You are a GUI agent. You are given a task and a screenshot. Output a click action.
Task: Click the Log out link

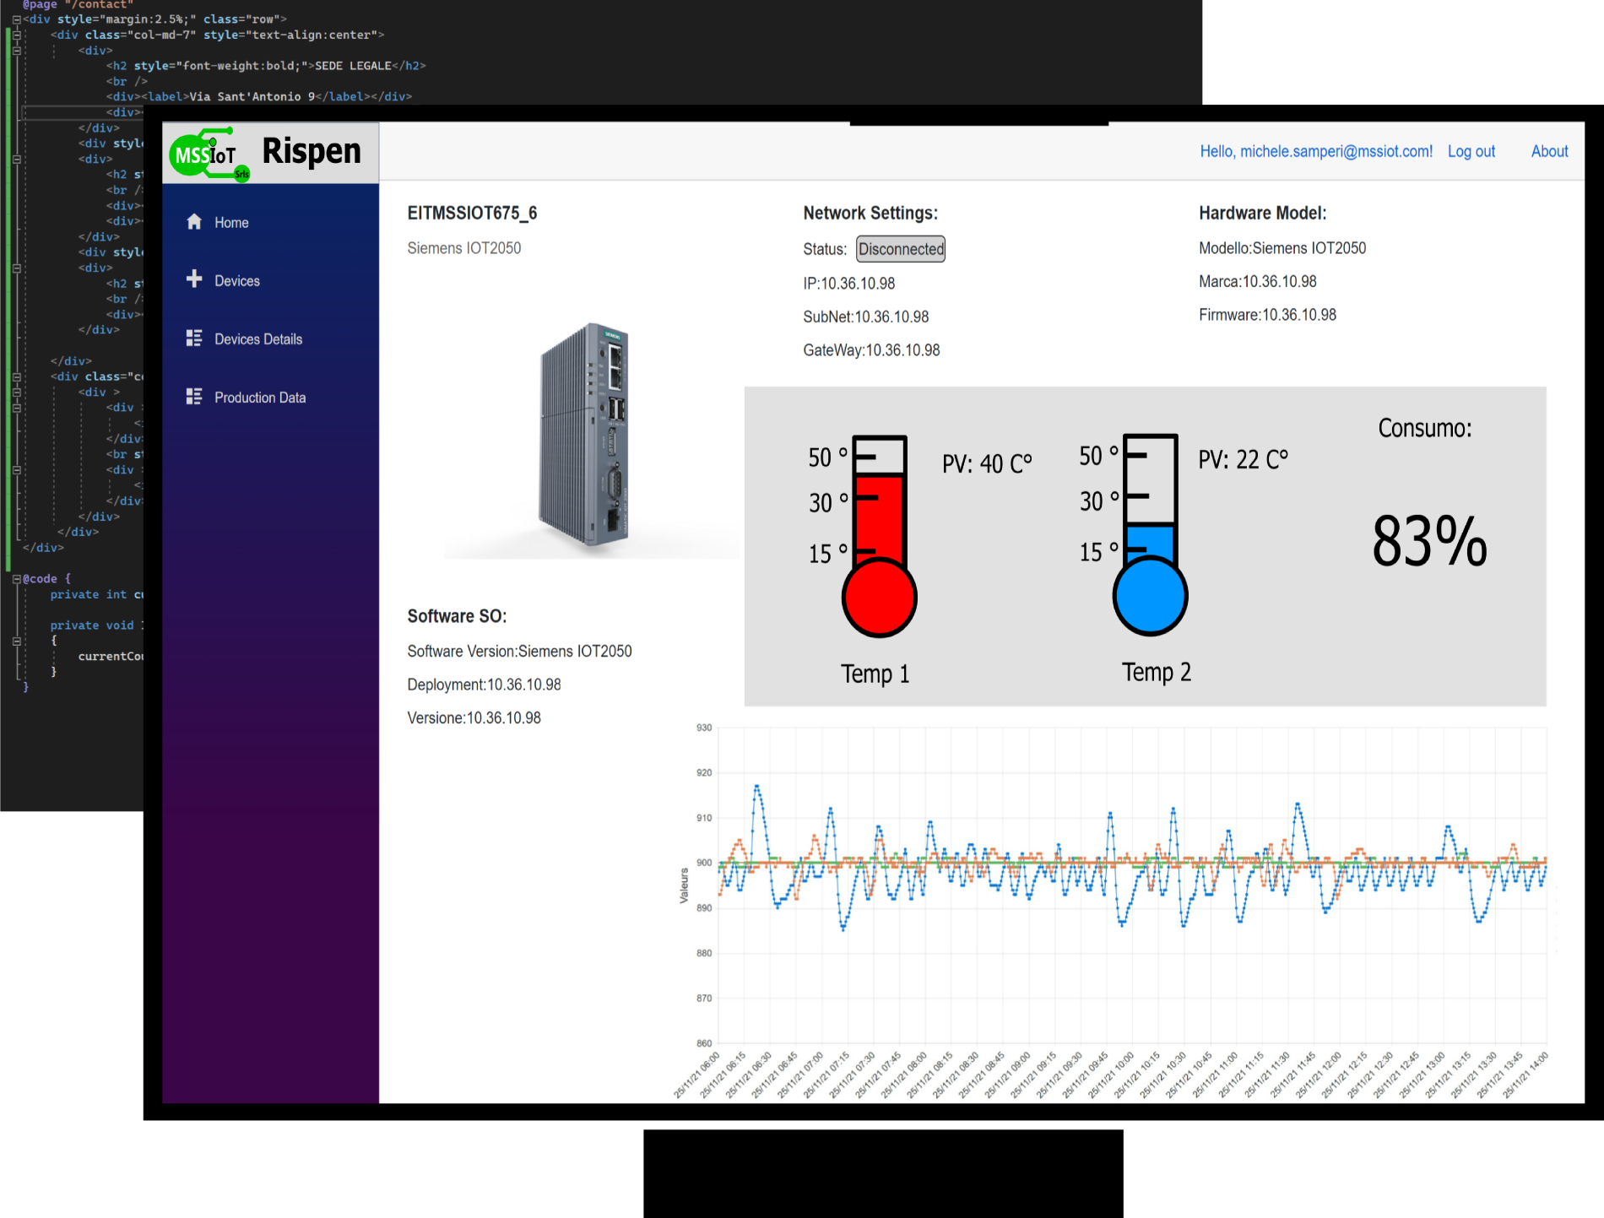point(1471,151)
